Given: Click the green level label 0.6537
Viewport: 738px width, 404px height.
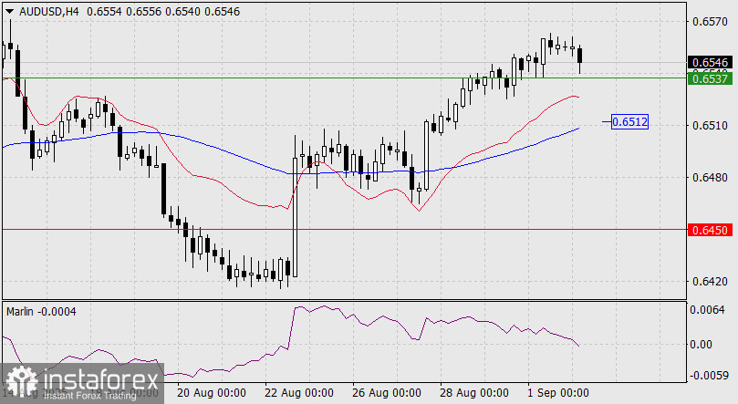Looking at the screenshot, I should coord(711,78).
